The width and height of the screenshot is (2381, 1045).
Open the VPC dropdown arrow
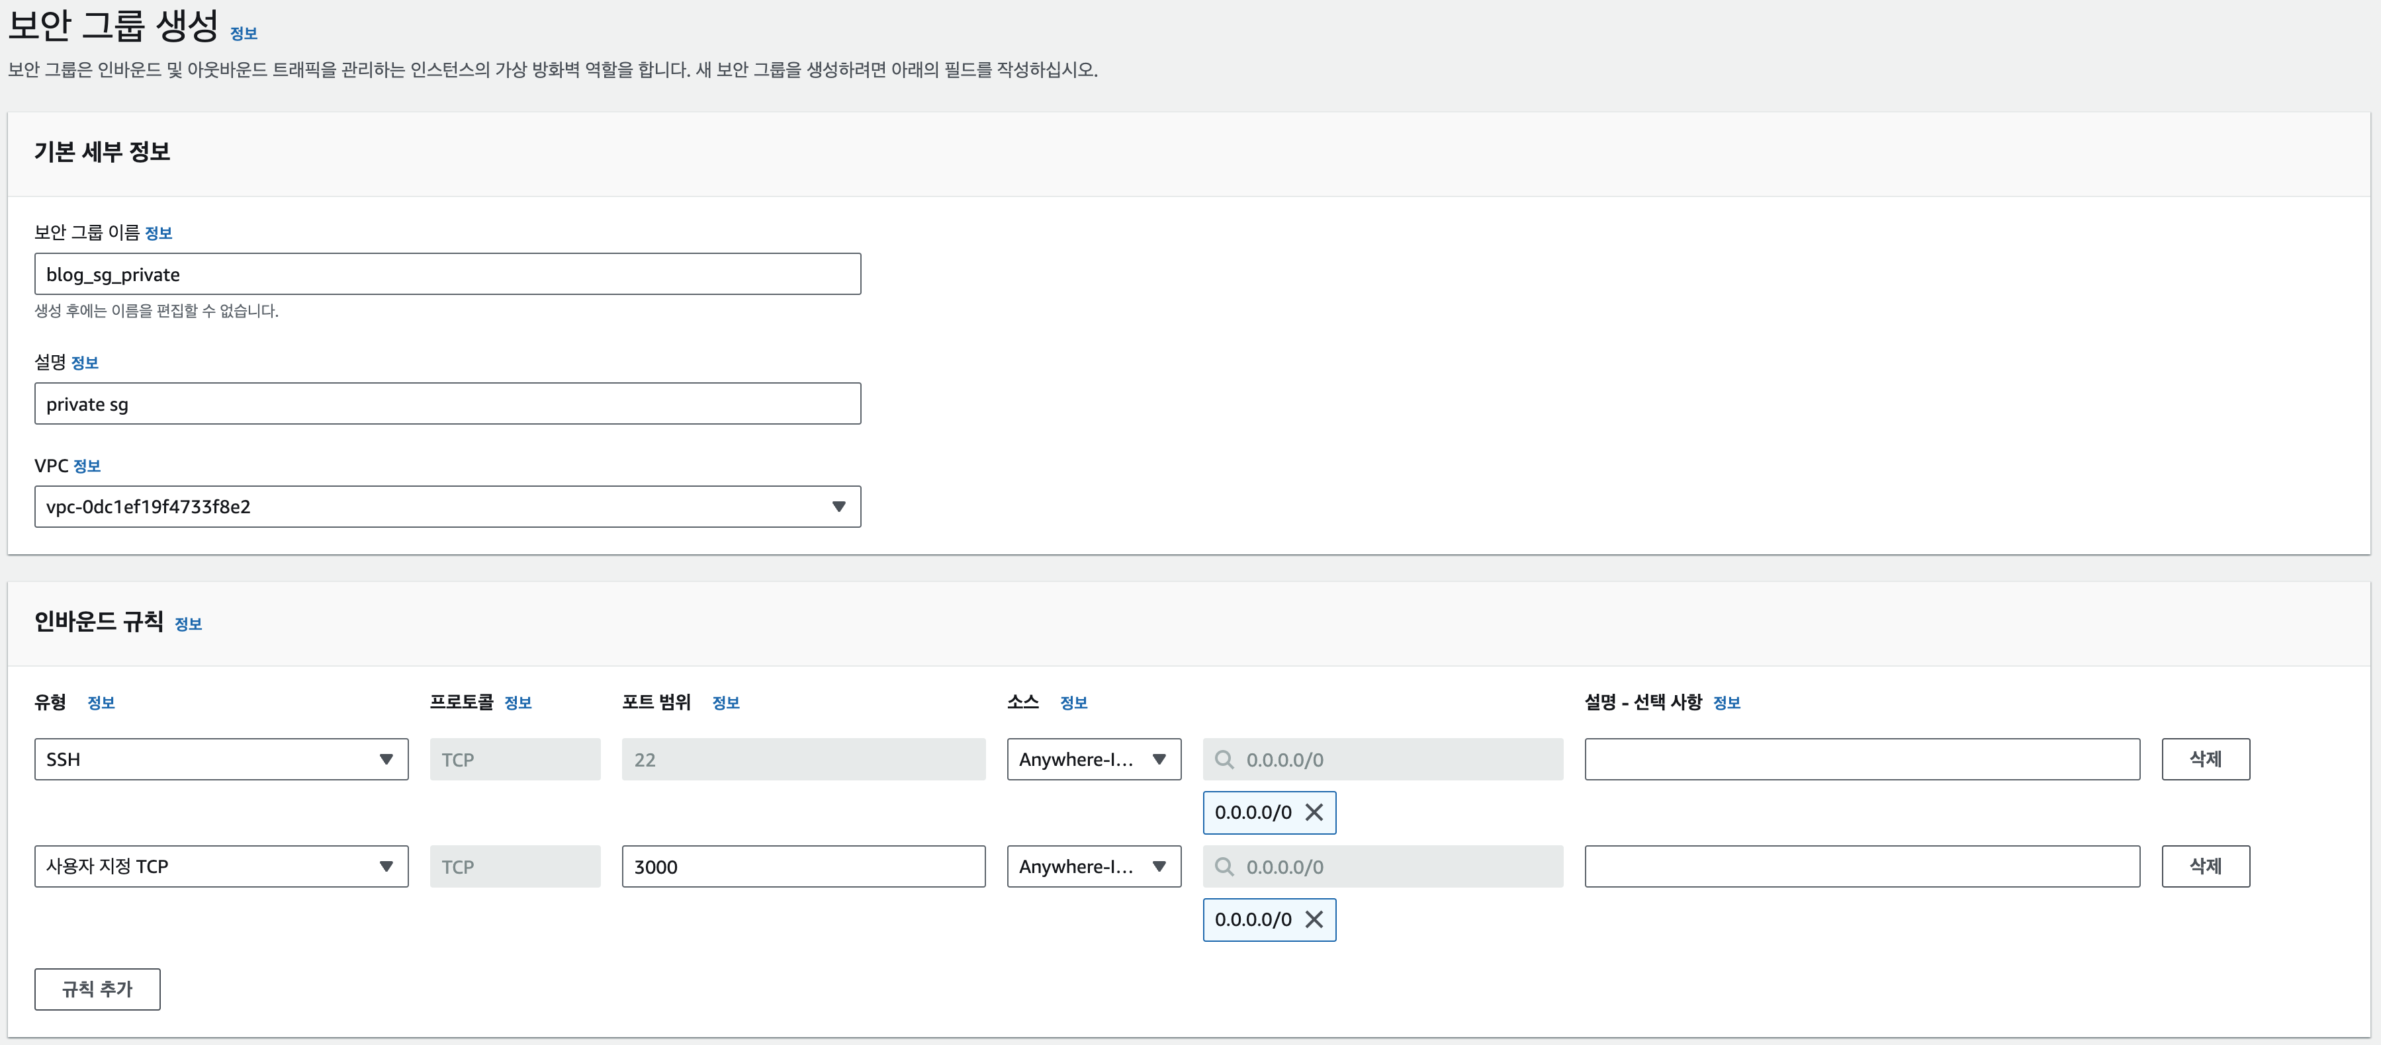(838, 507)
